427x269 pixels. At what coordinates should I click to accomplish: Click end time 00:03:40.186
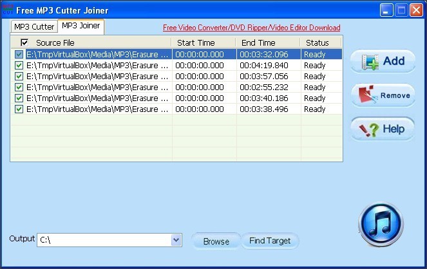pos(264,98)
